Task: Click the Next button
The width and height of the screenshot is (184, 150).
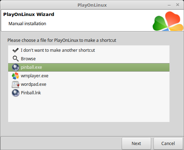Action: coord(136,143)
